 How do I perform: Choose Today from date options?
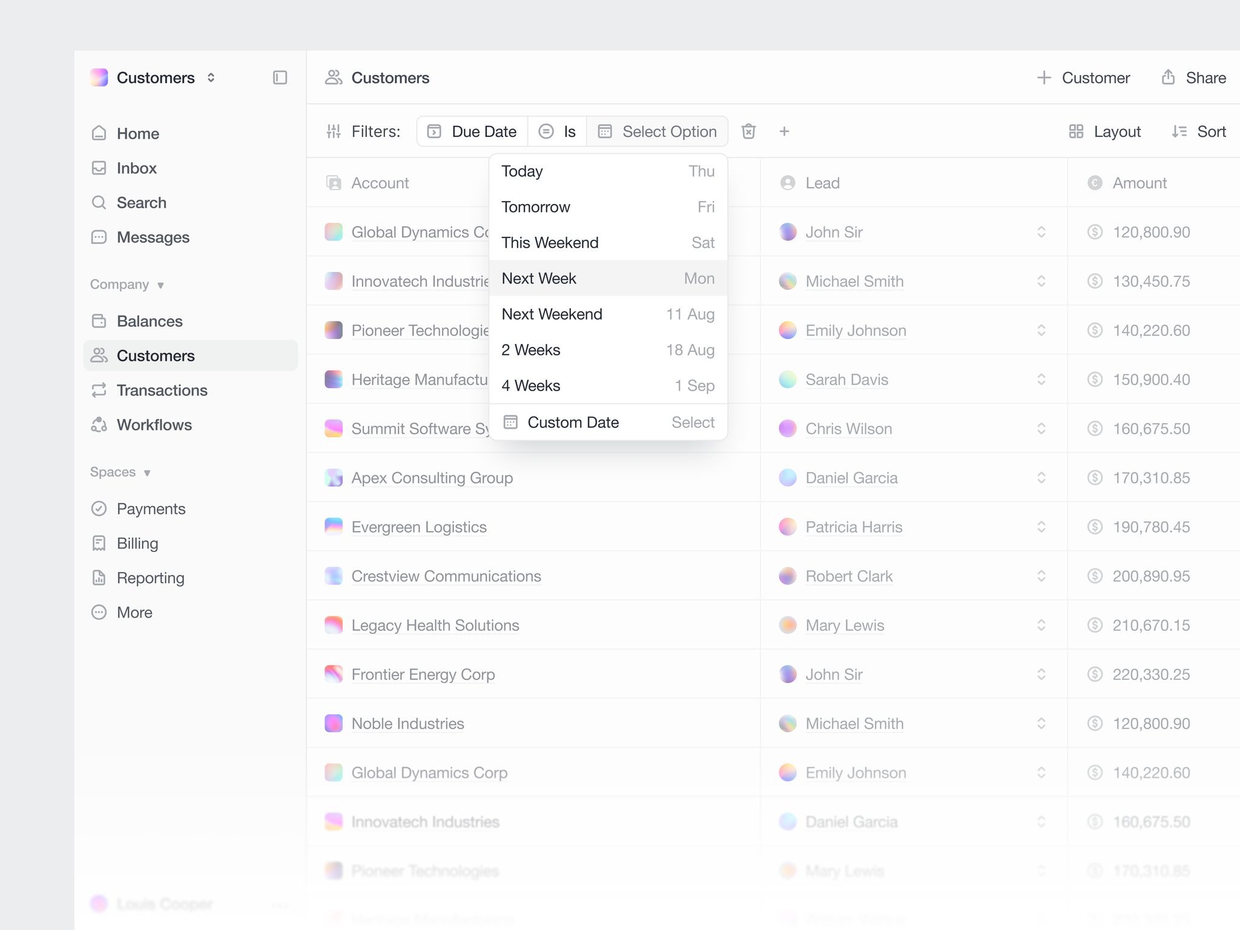[x=608, y=171]
